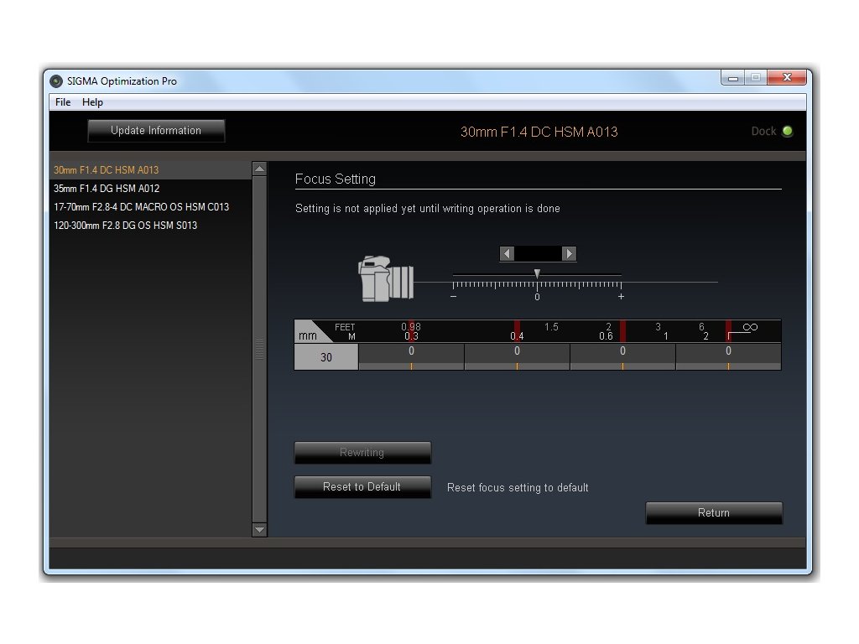The height and width of the screenshot is (644, 859).
Task: Click the Focus Setting heading
Action: pos(336,179)
